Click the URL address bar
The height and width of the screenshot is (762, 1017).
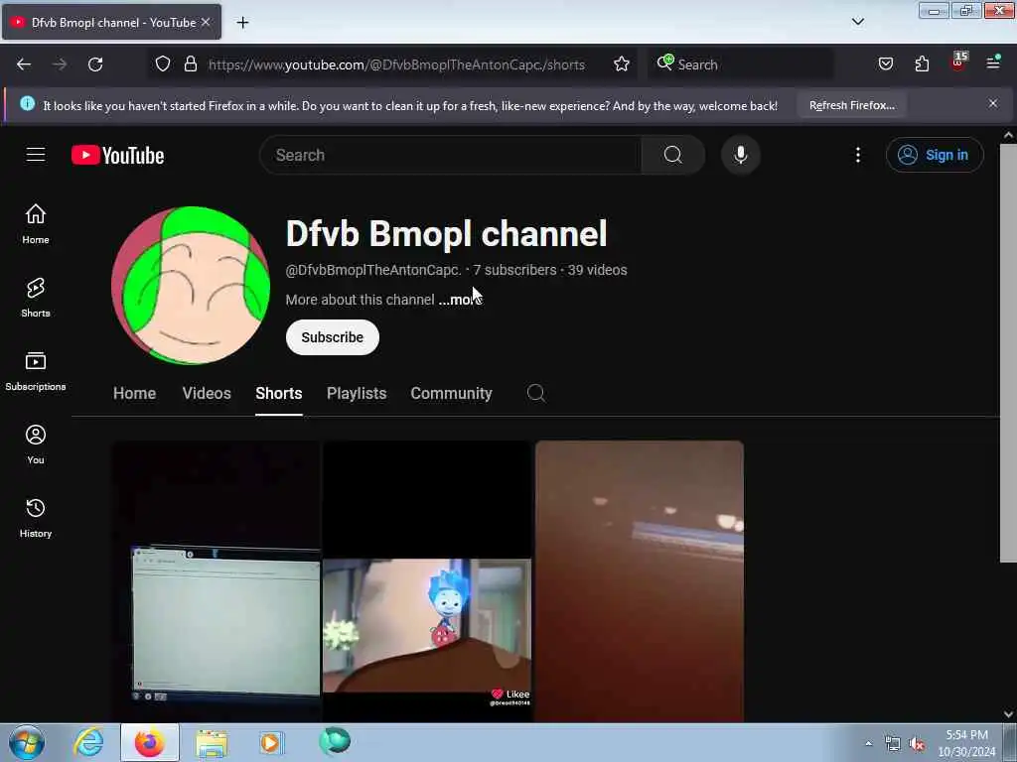tap(396, 64)
